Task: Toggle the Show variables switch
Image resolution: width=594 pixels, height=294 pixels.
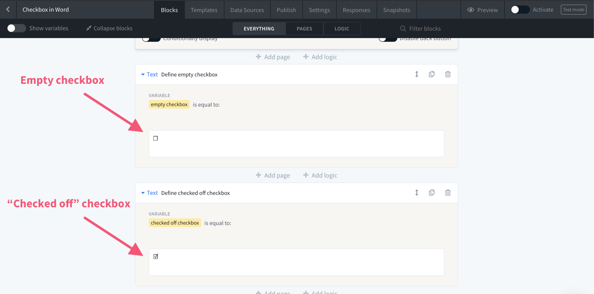Action: pos(17,28)
